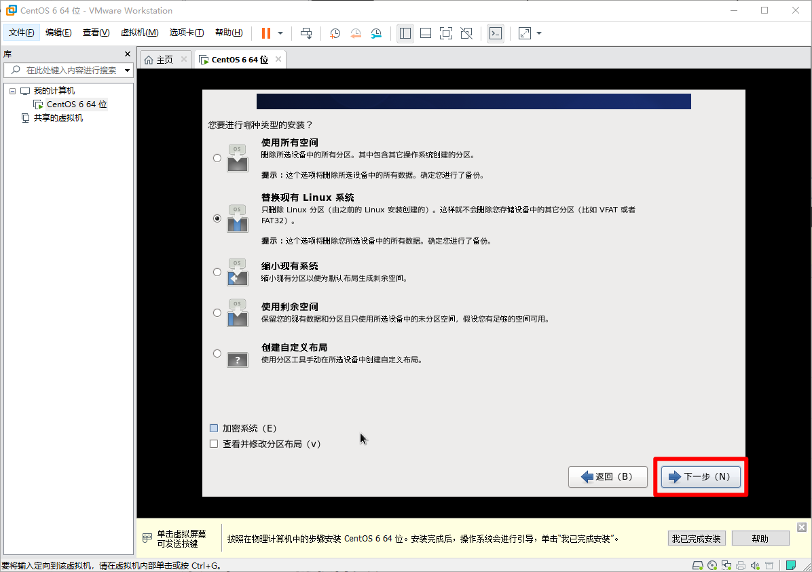Toggle the library sidebar view

click(405, 33)
